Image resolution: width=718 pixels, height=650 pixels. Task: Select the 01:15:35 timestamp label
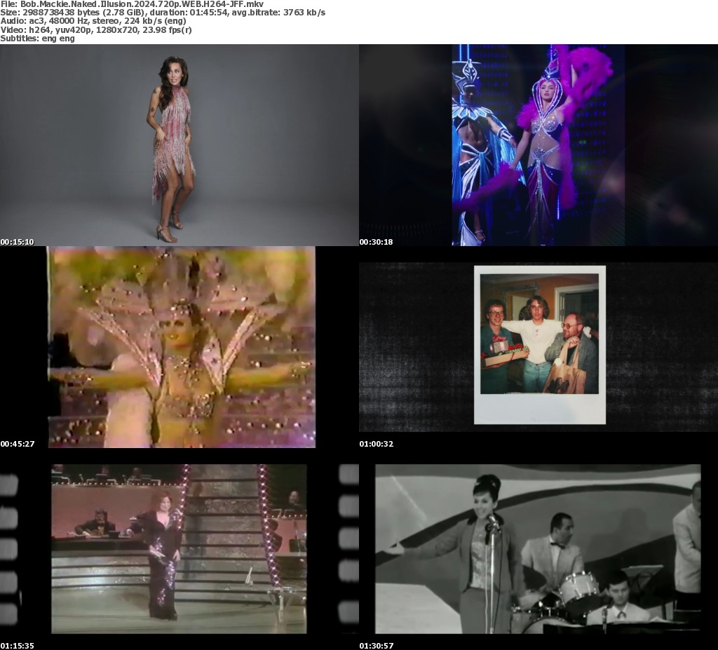18,645
